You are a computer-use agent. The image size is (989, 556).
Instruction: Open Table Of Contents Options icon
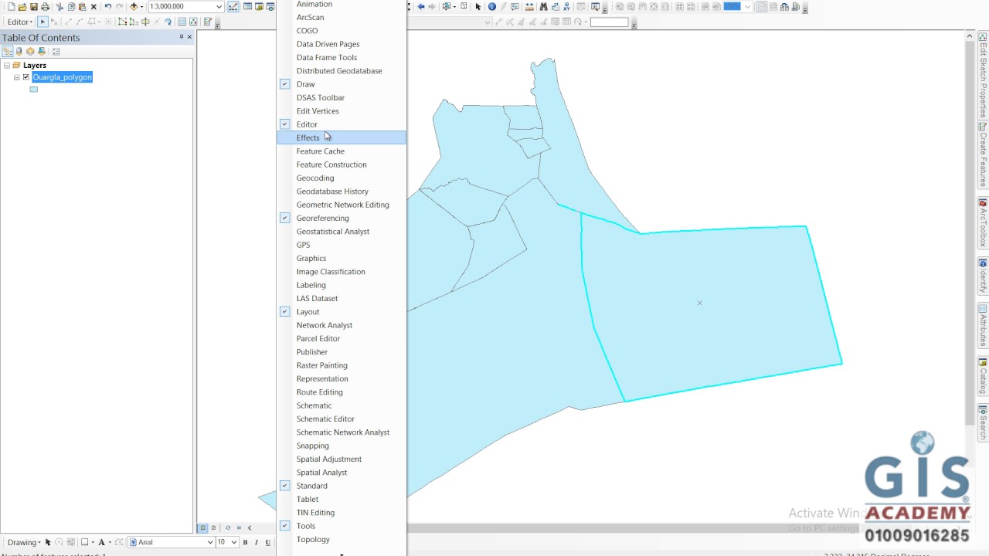coord(56,52)
